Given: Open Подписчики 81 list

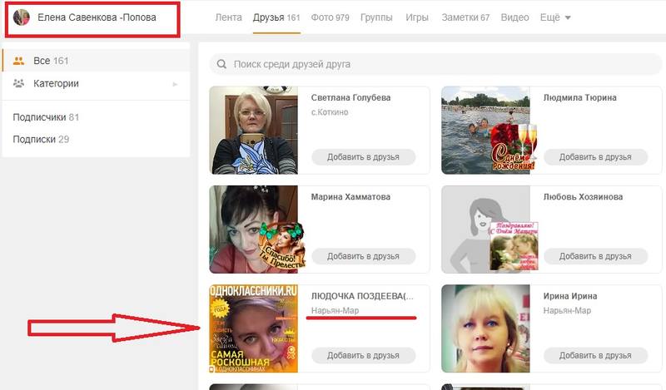Looking at the screenshot, I should [46, 117].
